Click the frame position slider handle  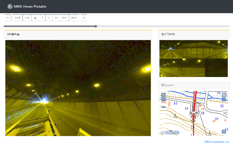[96, 26]
